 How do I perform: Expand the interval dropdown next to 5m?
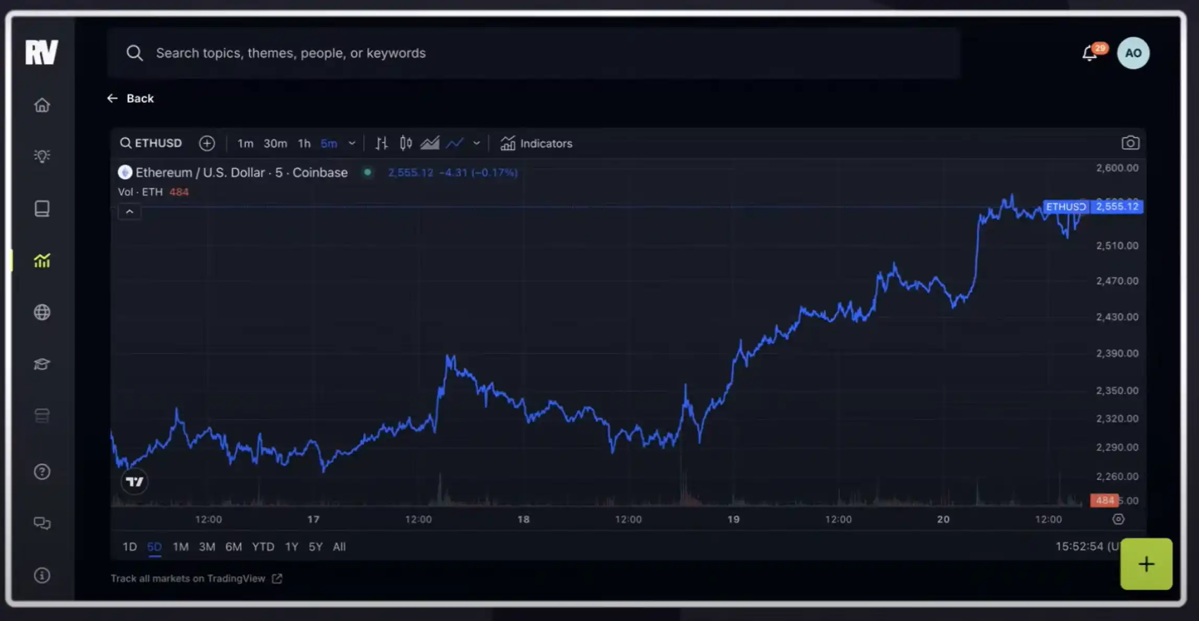click(x=352, y=144)
